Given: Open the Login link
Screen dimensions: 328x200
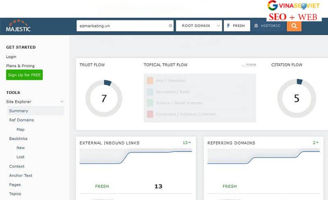Looking at the screenshot, I should (x=11, y=57).
